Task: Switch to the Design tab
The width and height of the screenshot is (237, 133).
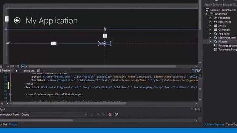Action: [5, 71]
